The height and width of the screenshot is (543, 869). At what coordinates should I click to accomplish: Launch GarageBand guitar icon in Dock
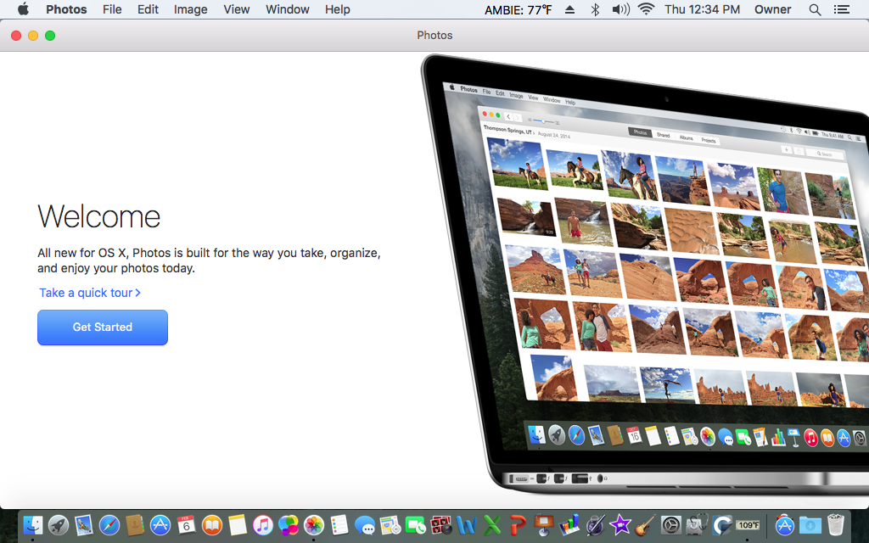pos(646,524)
